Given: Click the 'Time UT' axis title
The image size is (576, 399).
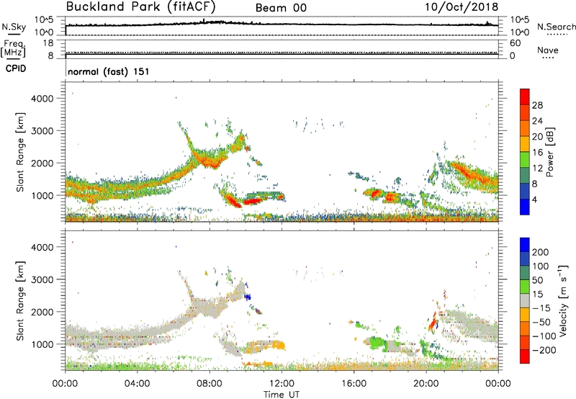Looking at the screenshot, I should pos(282,395).
